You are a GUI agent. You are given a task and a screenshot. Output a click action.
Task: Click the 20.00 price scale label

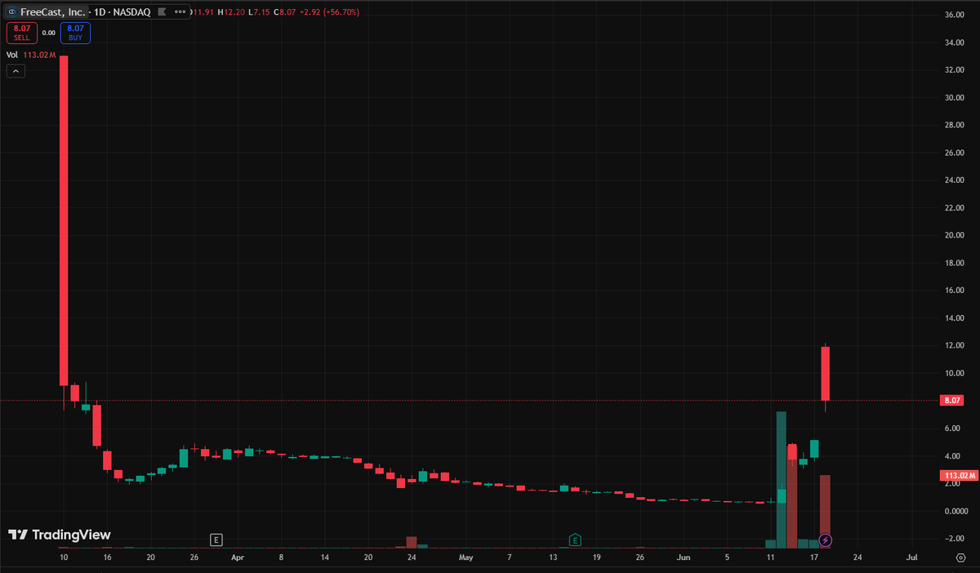click(955, 235)
